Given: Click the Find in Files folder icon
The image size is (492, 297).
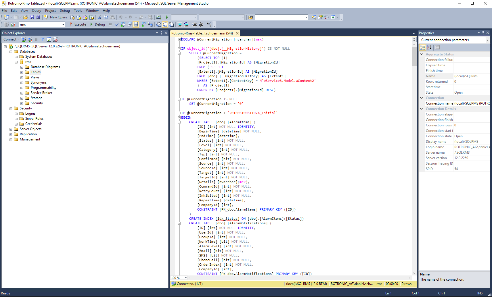Looking at the screenshot, I should pos(250,17).
